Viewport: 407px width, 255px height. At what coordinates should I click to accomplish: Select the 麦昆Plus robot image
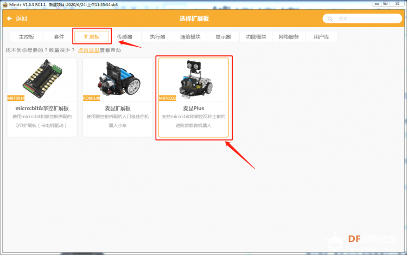tap(196, 79)
